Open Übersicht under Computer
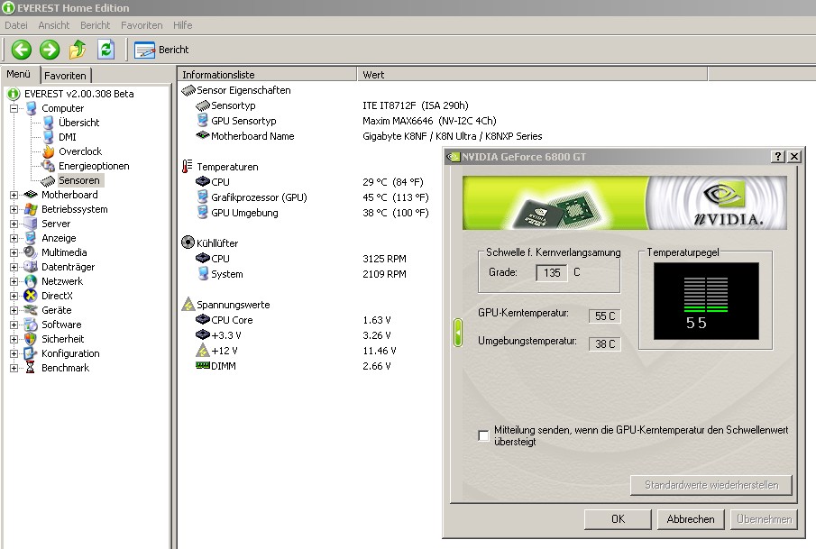Screen dimensions: 816x549 click(78, 123)
